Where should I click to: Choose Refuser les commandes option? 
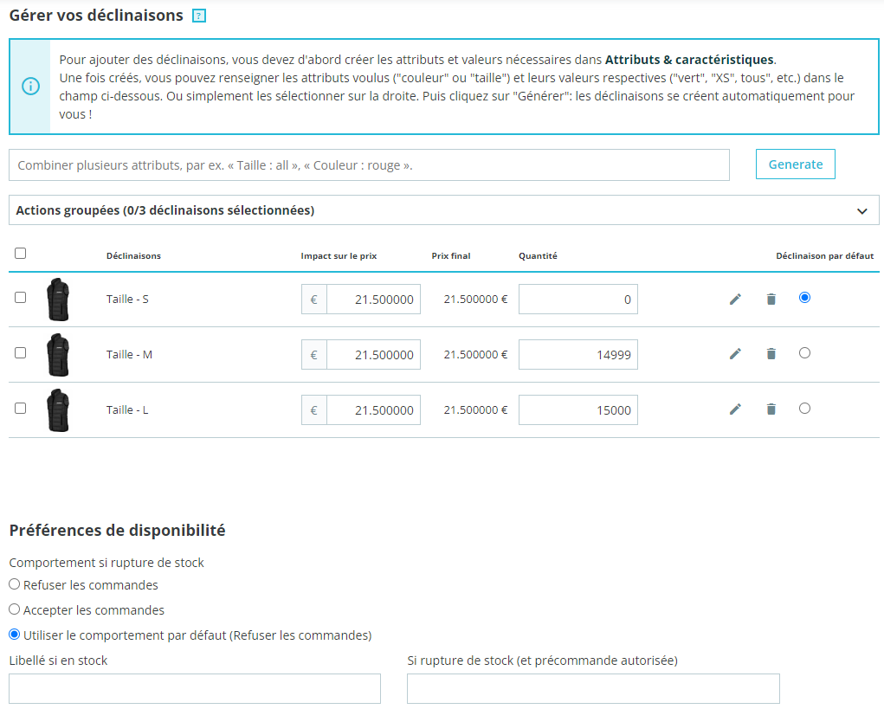tap(15, 584)
